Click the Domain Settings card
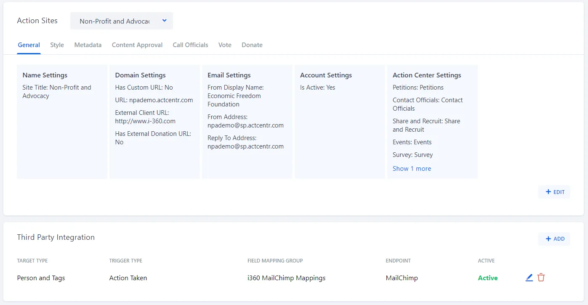588x305 pixels. click(154, 122)
